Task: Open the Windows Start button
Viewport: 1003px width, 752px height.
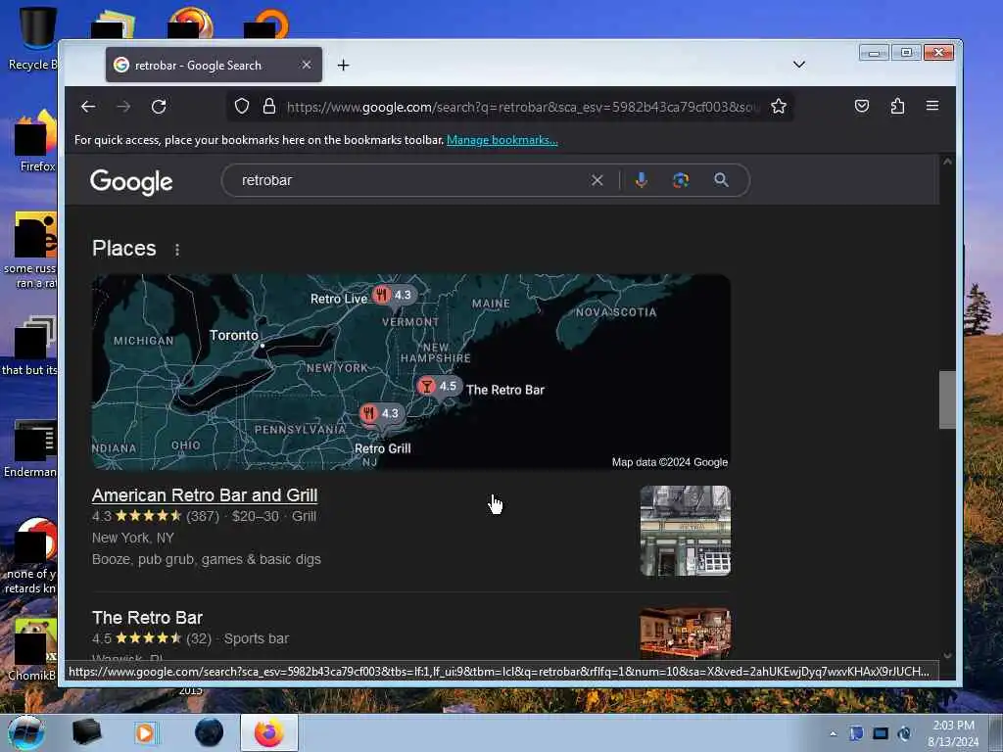Action: coord(26,732)
